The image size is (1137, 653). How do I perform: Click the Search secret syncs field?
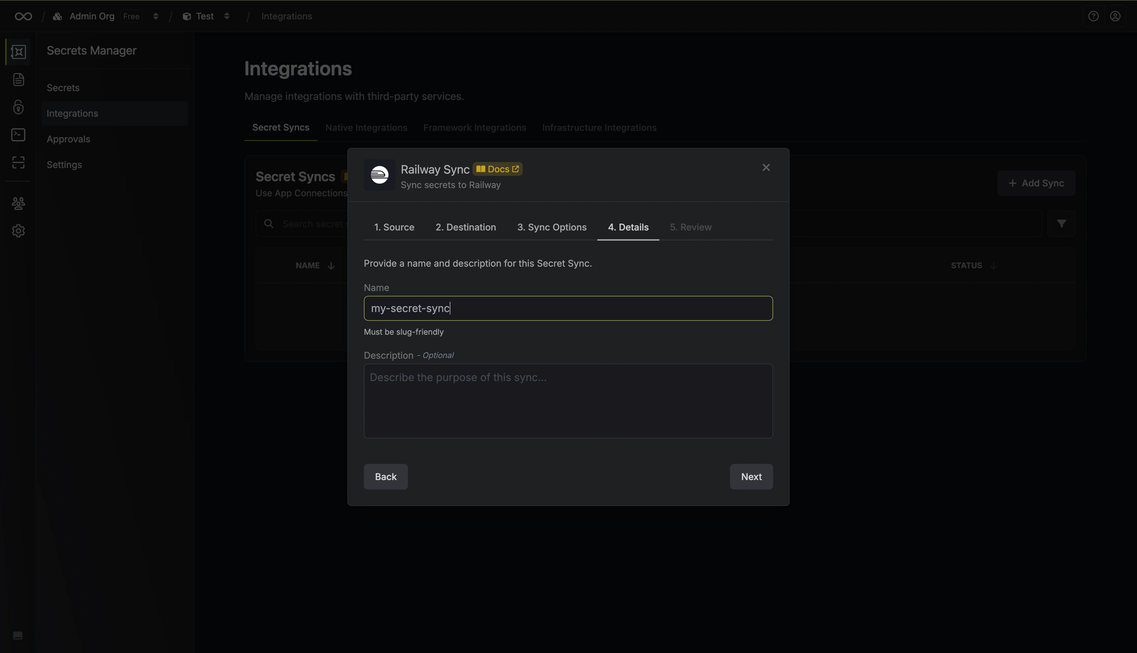tap(648, 223)
